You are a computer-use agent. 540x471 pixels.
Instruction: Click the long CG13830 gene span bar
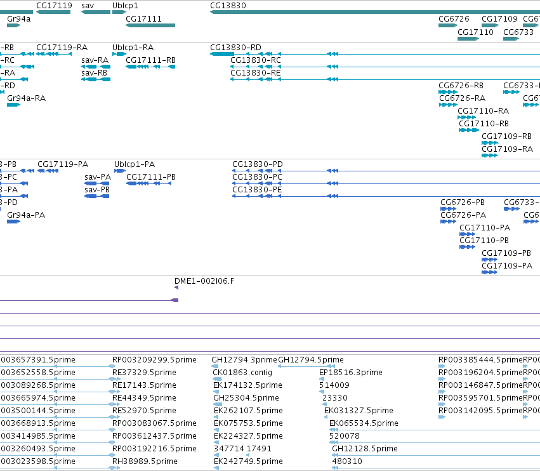pyautogui.click(x=375, y=12)
